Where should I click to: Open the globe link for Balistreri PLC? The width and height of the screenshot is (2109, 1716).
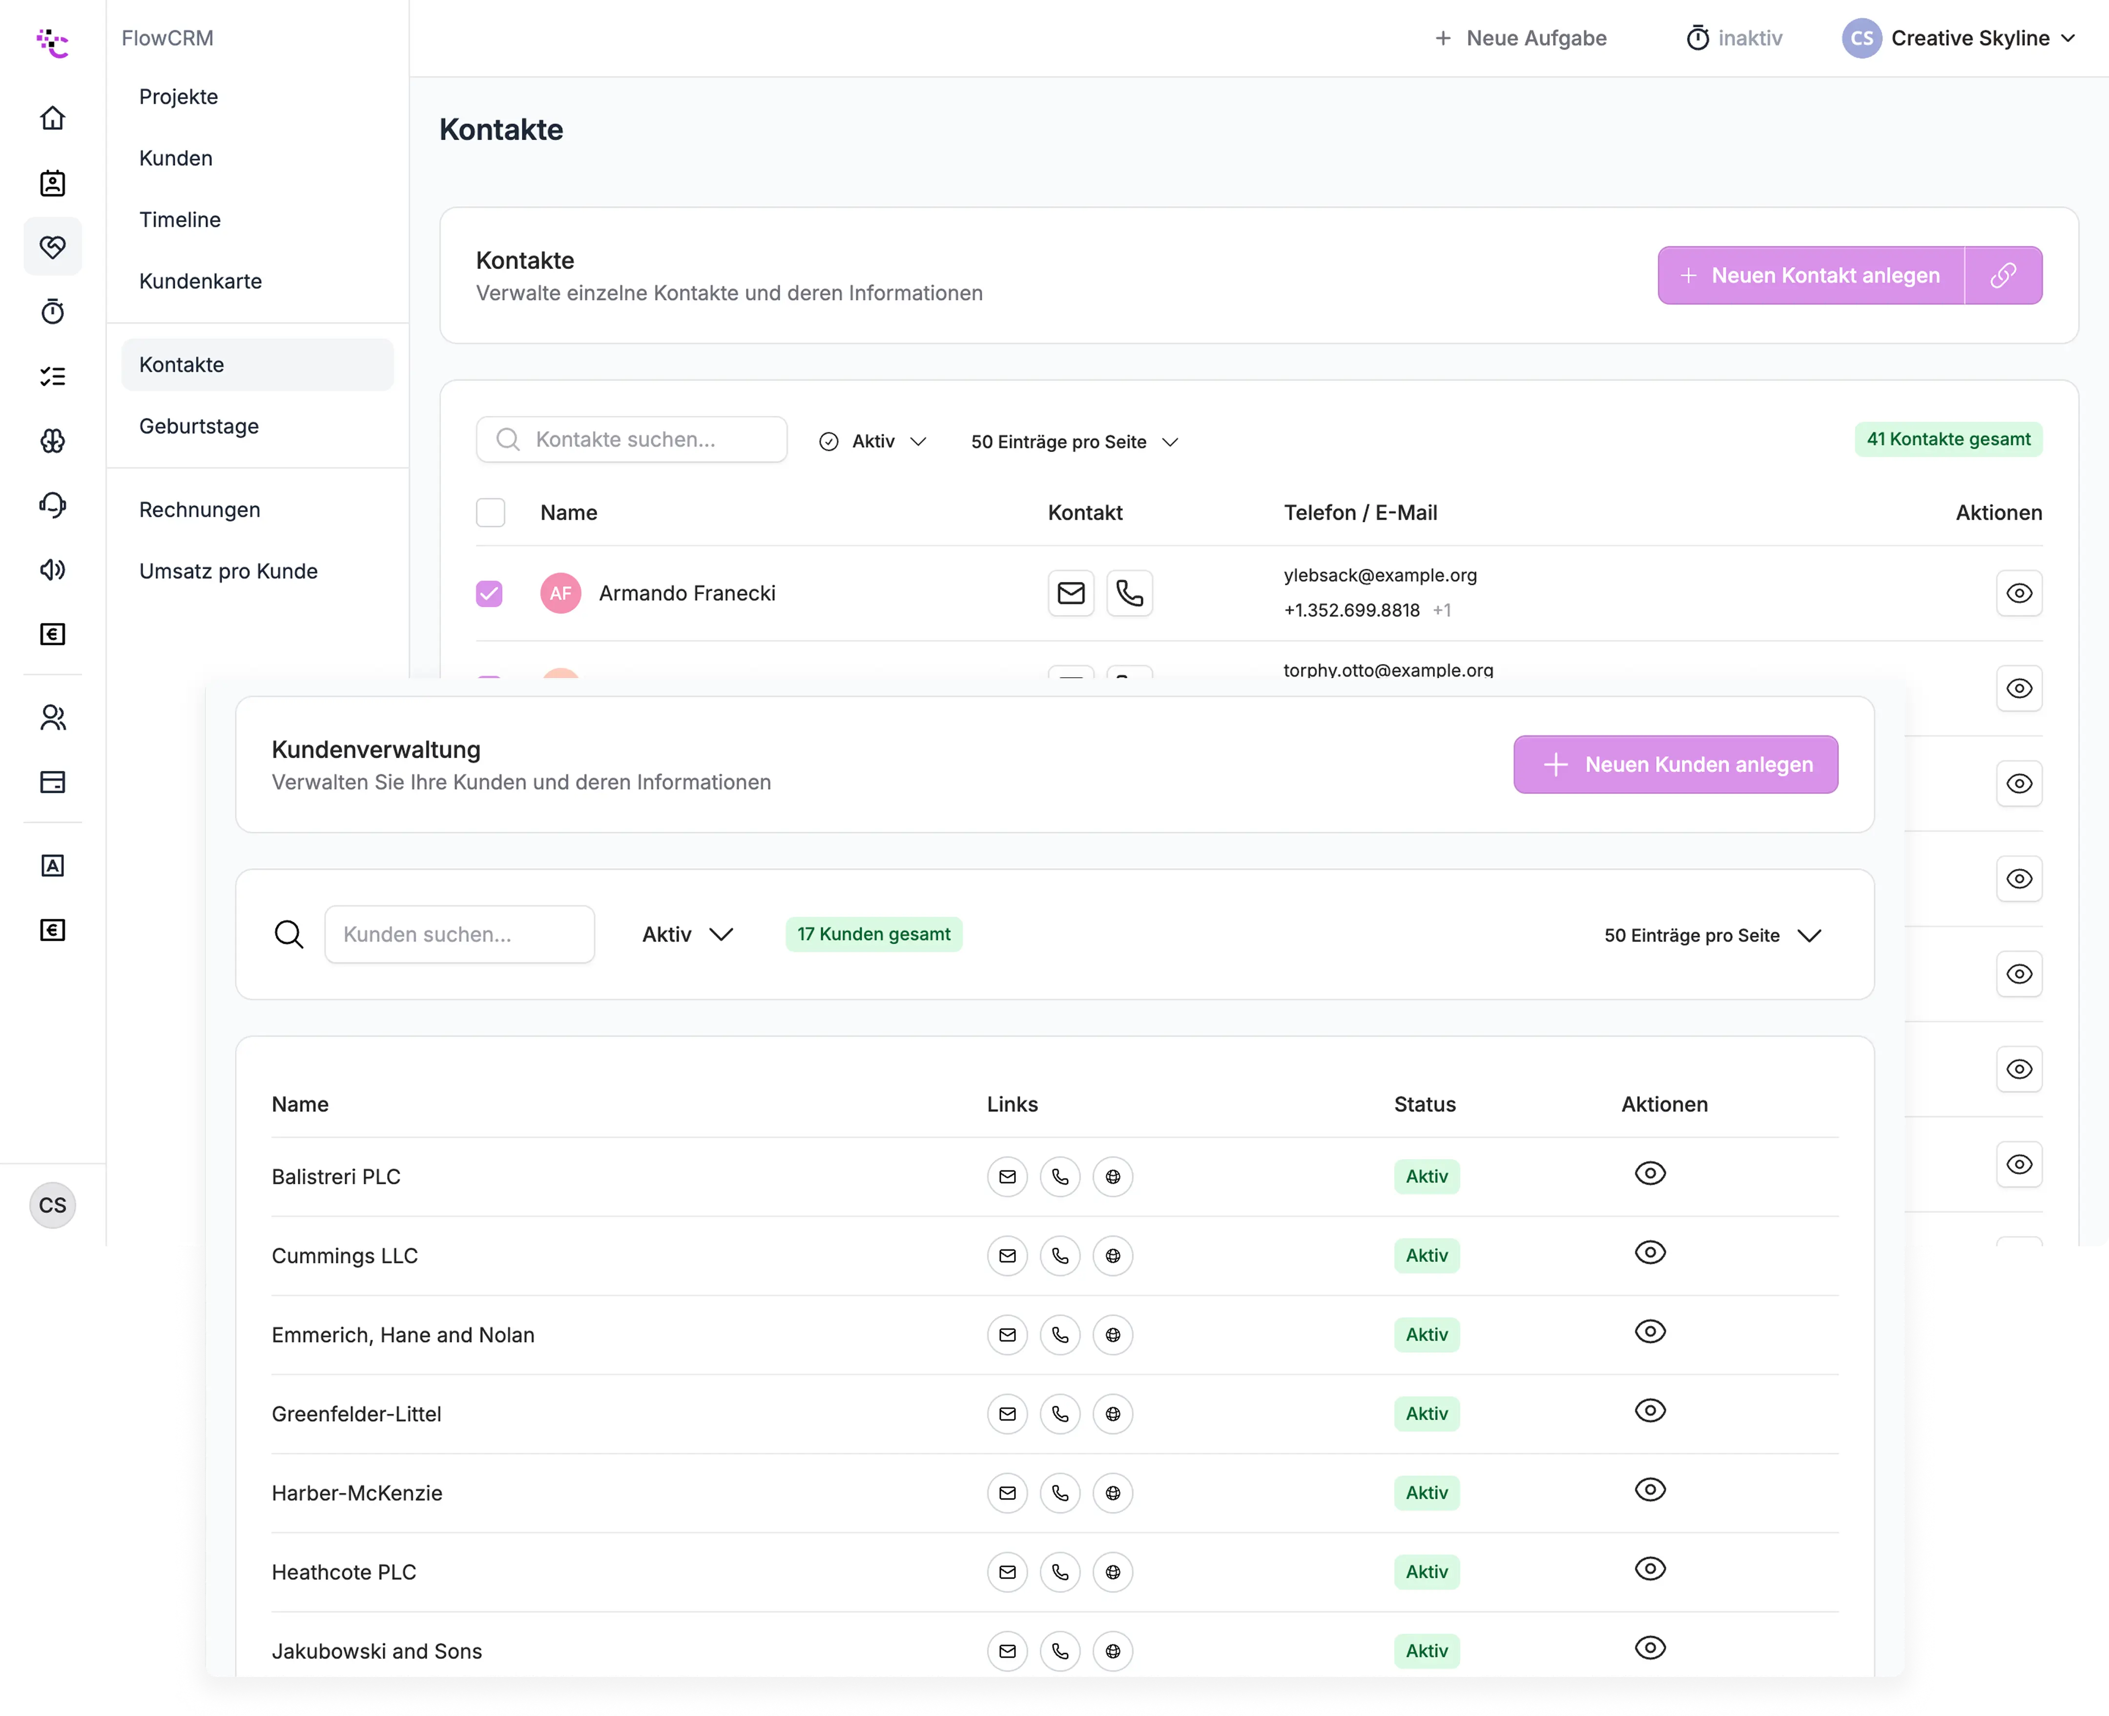click(1114, 1176)
